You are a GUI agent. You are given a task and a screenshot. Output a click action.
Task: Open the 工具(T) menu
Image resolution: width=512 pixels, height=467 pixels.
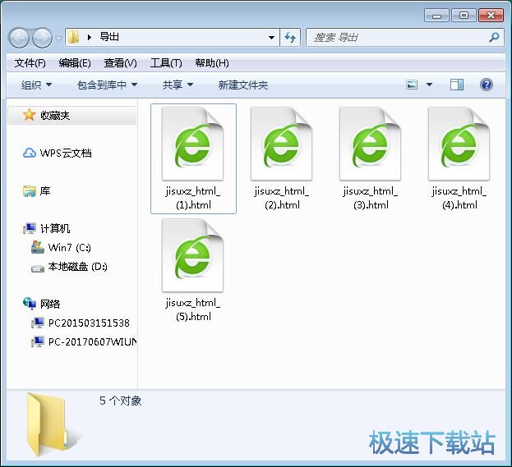click(x=166, y=63)
